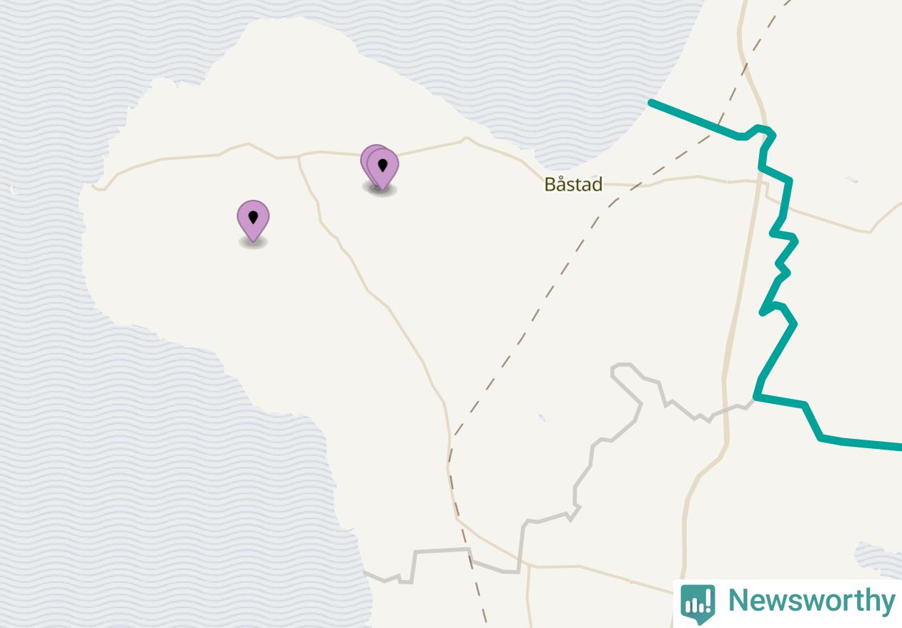Click the shadow beneath the lone pin

click(x=253, y=242)
